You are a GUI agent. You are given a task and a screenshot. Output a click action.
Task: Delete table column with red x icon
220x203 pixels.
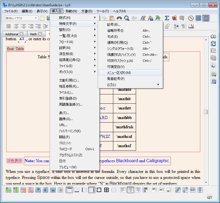[31, 190]
